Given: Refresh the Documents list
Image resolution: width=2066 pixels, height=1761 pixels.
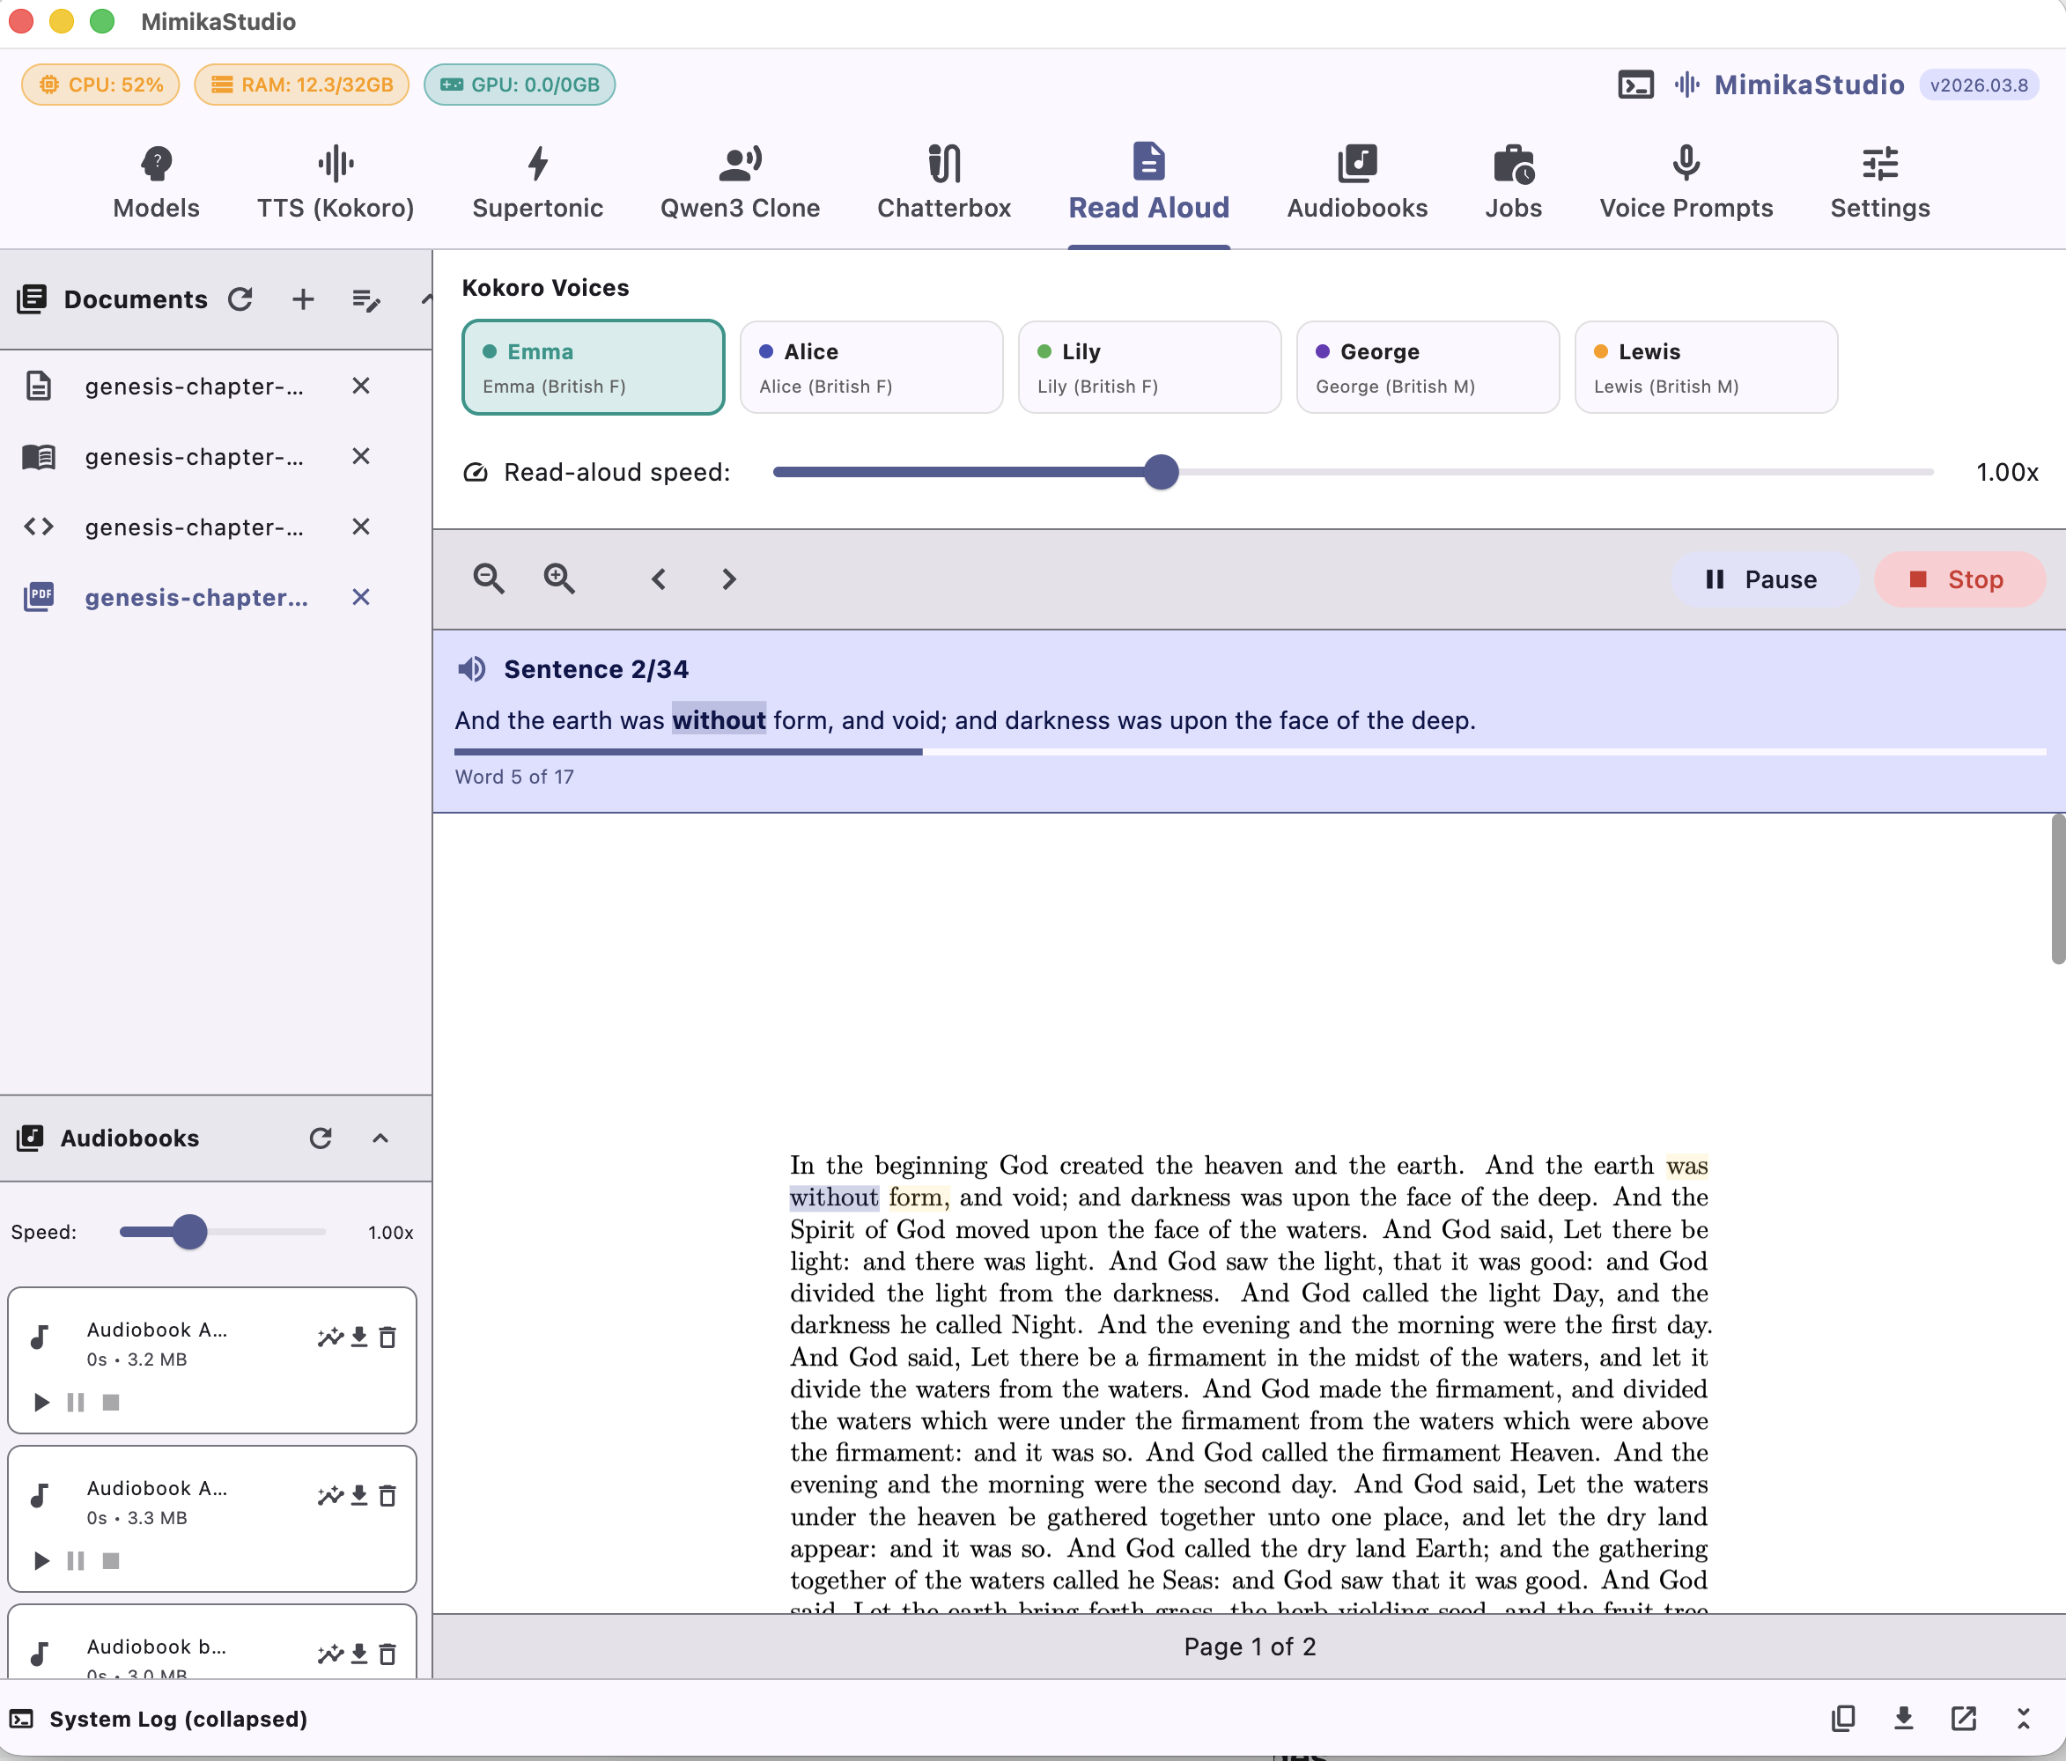Looking at the screenshot, I should click(241, 299).
